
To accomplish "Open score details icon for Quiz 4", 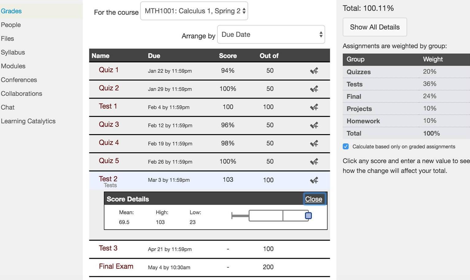I will (x=314, y=143).
